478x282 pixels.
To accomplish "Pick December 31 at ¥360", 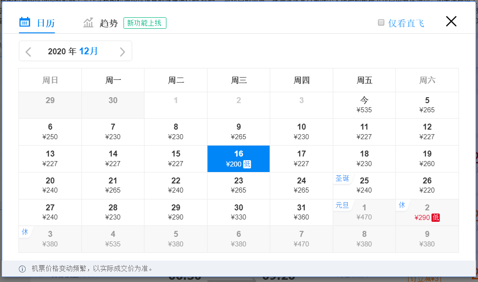I will 301,212.
